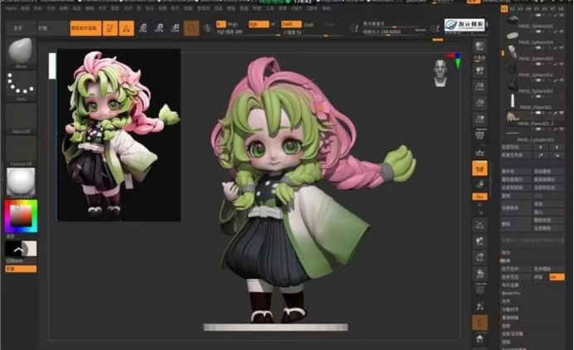The image size is (574, 350).
Task: Select the Scale transform icon
Action: point(159,28)
